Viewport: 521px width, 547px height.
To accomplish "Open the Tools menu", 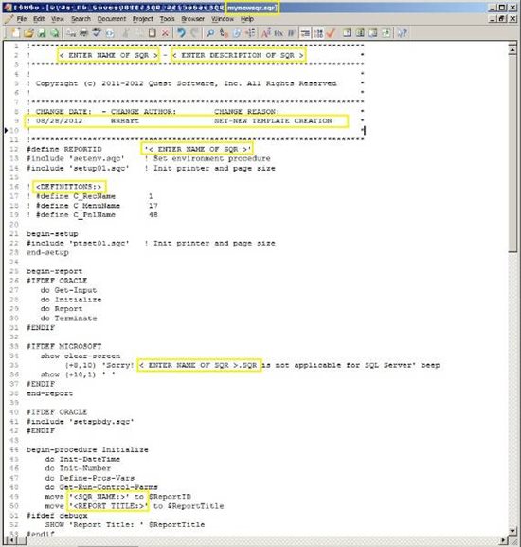I will pos(168,19).
